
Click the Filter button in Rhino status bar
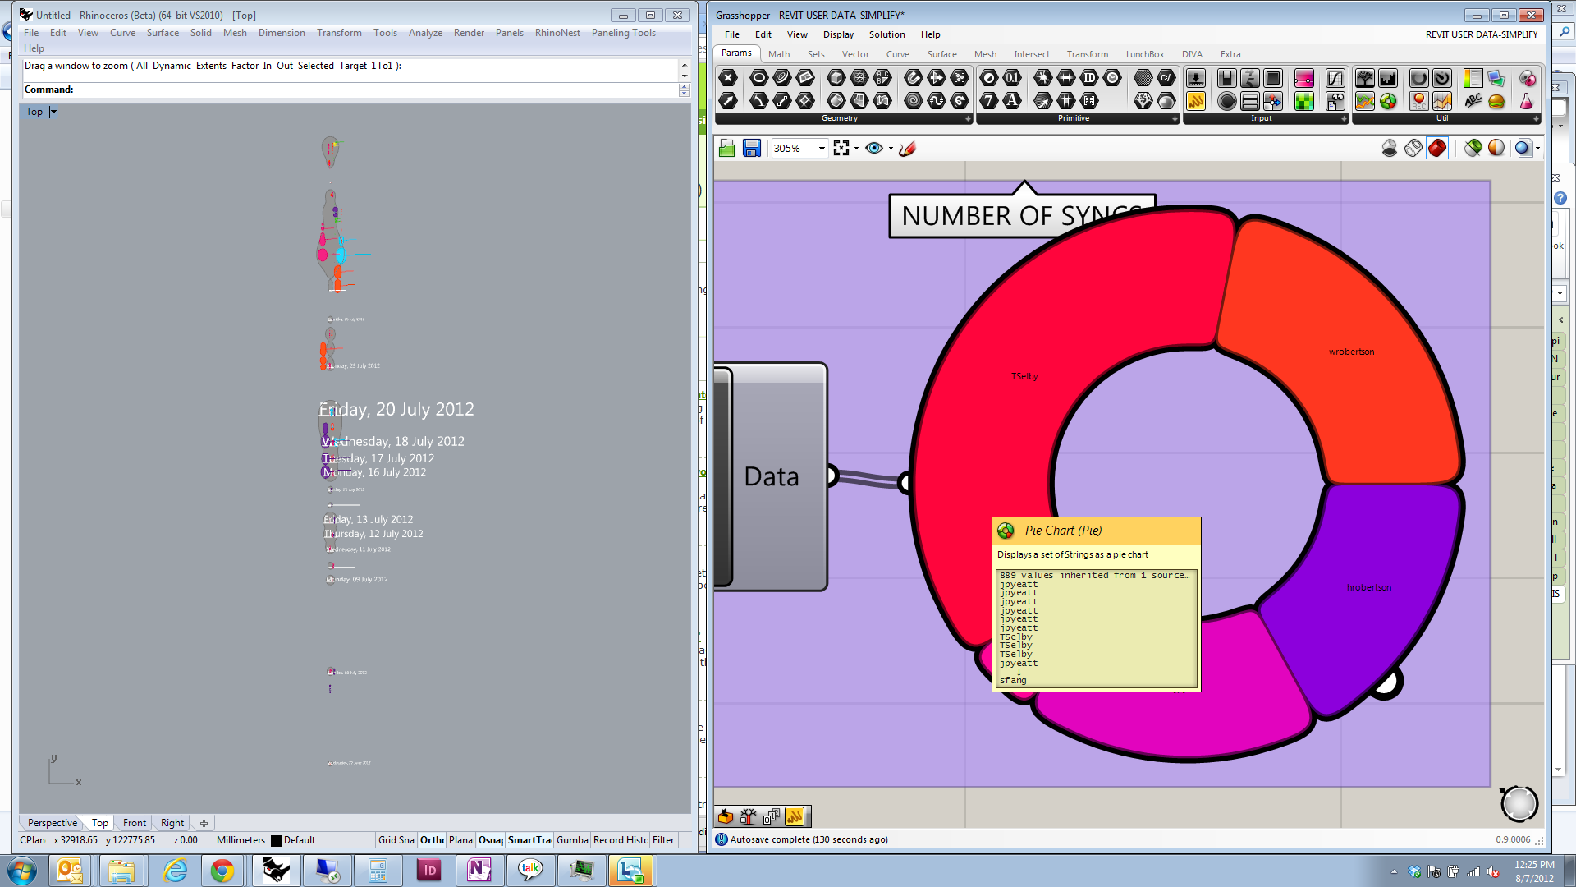(663, 840)
